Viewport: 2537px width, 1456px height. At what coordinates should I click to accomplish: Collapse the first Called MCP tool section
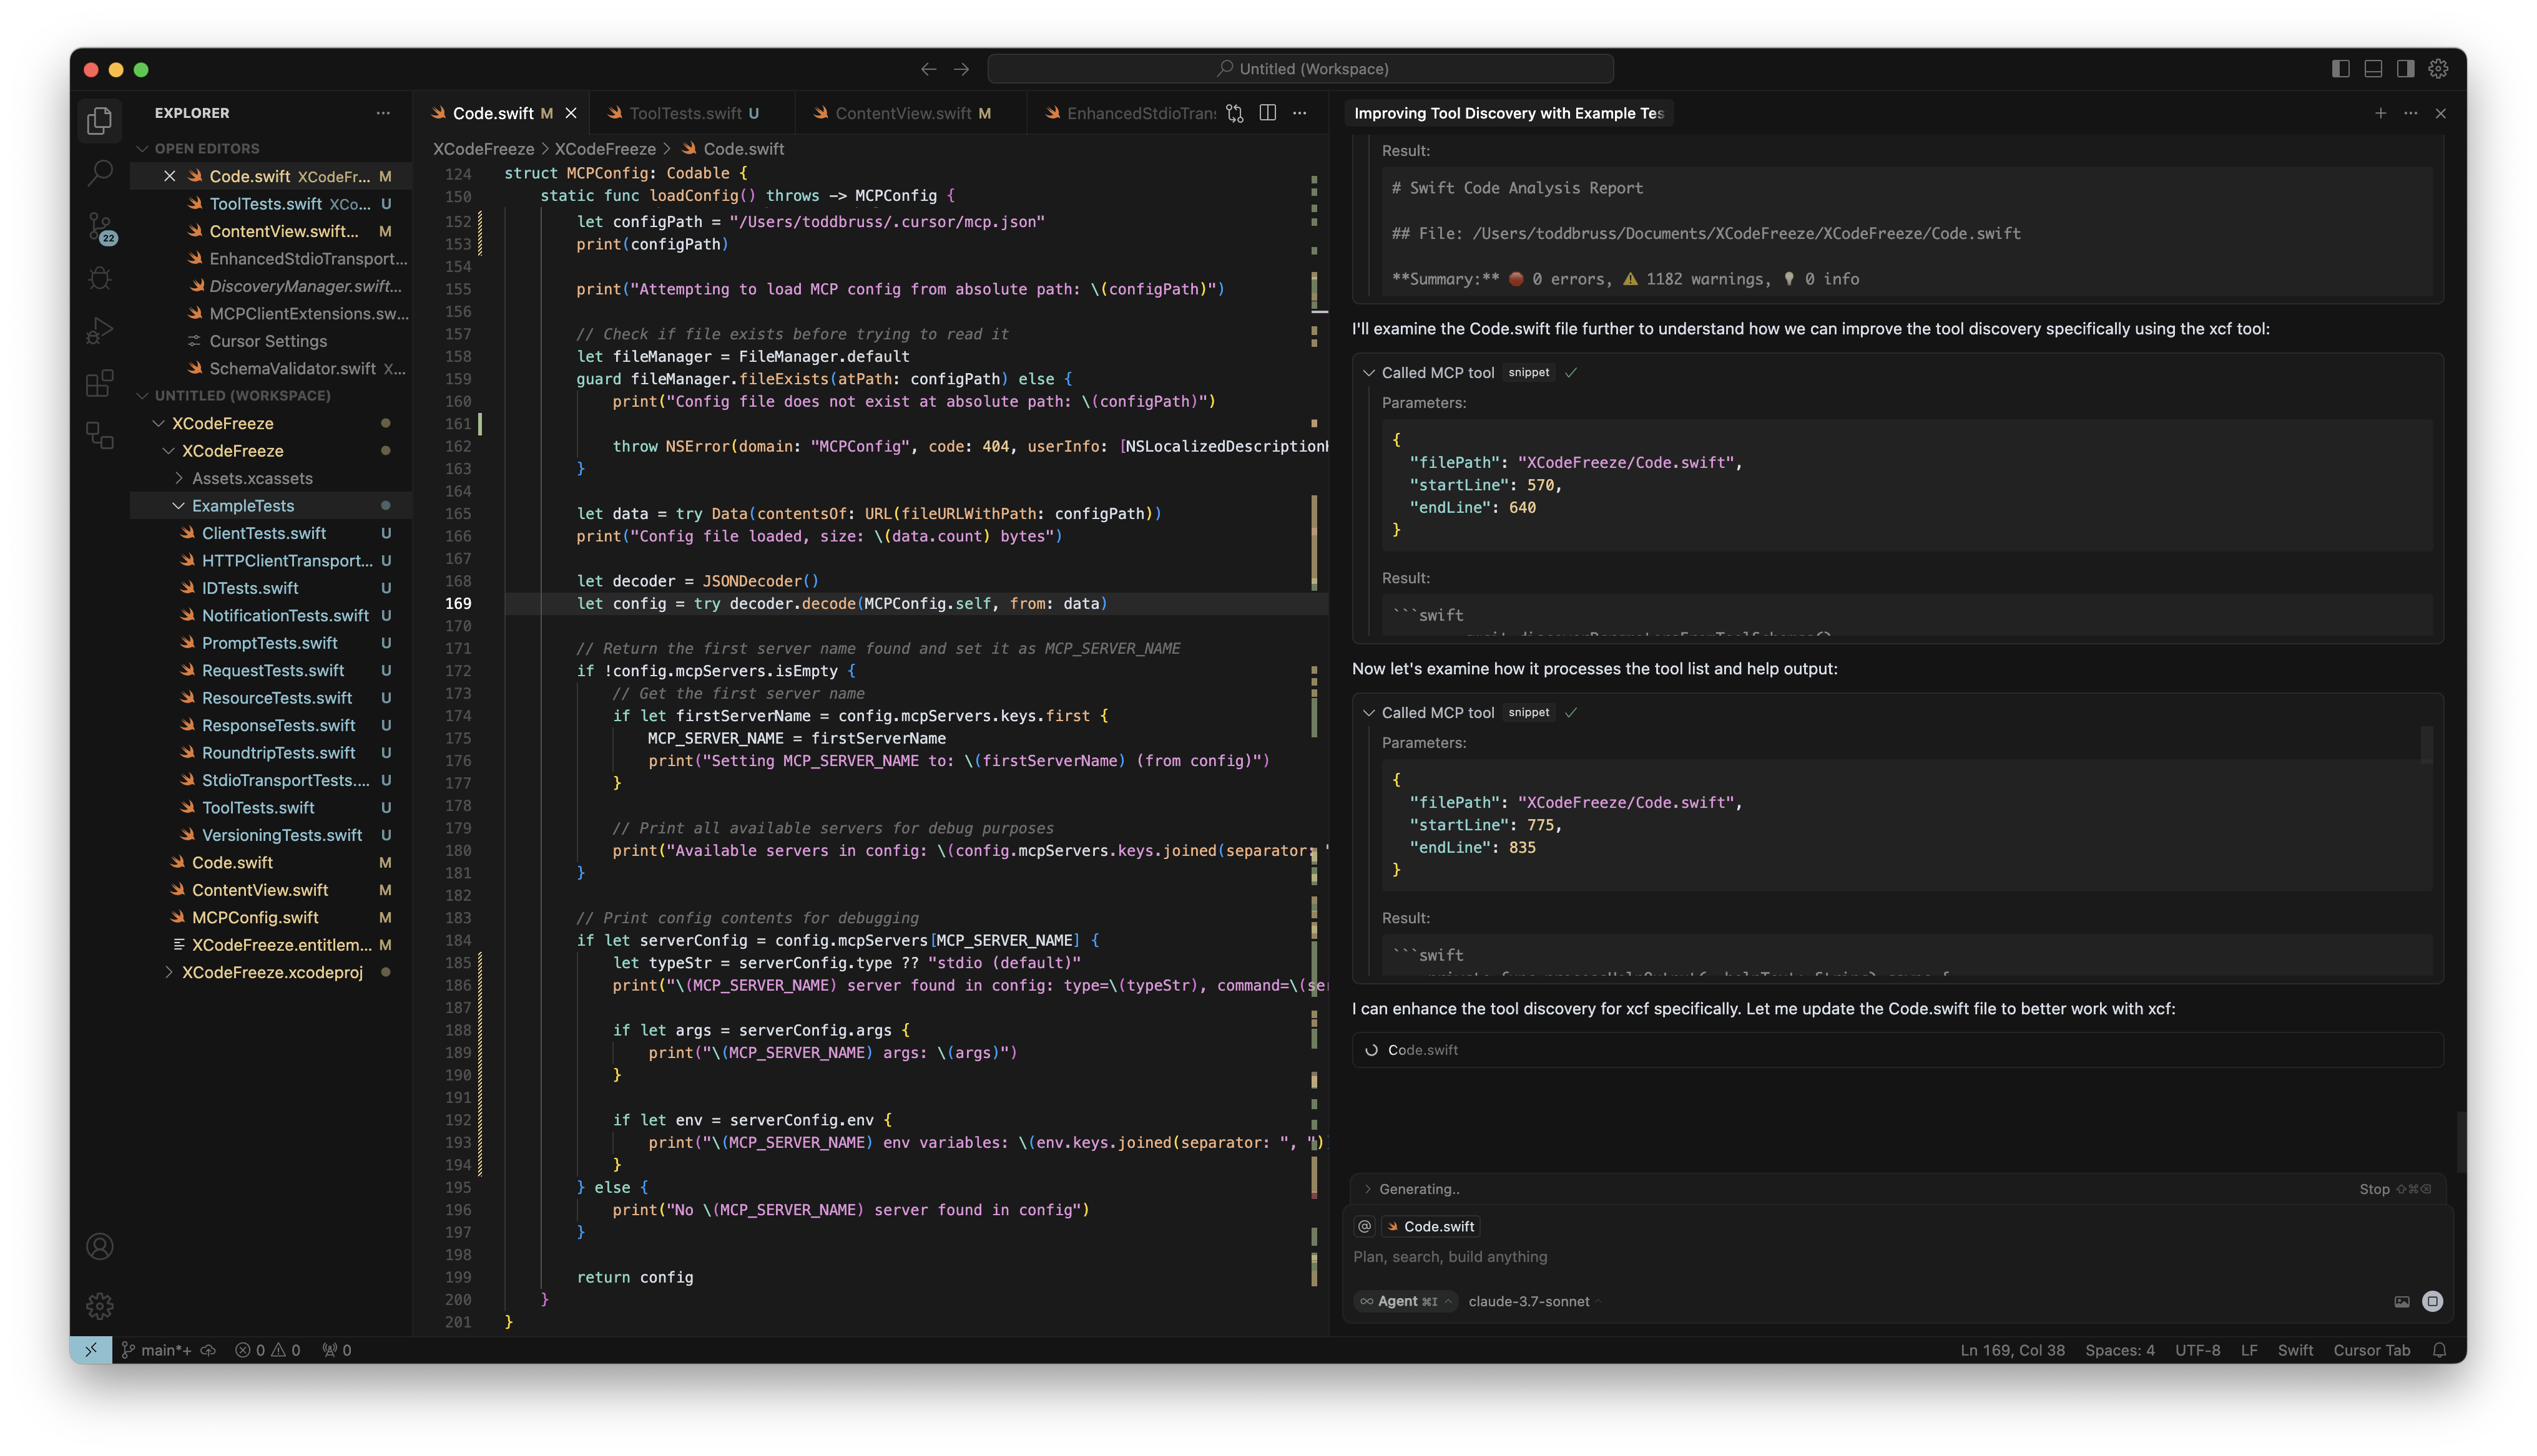(1370, 372)
